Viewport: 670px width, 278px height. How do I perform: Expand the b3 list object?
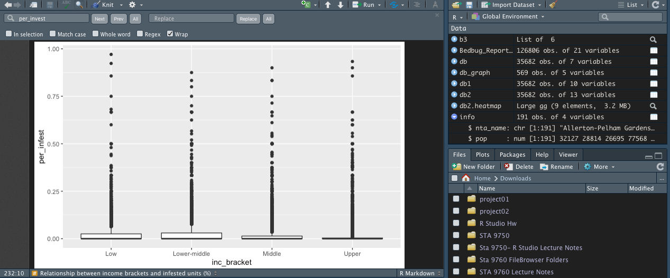(454, 40)
